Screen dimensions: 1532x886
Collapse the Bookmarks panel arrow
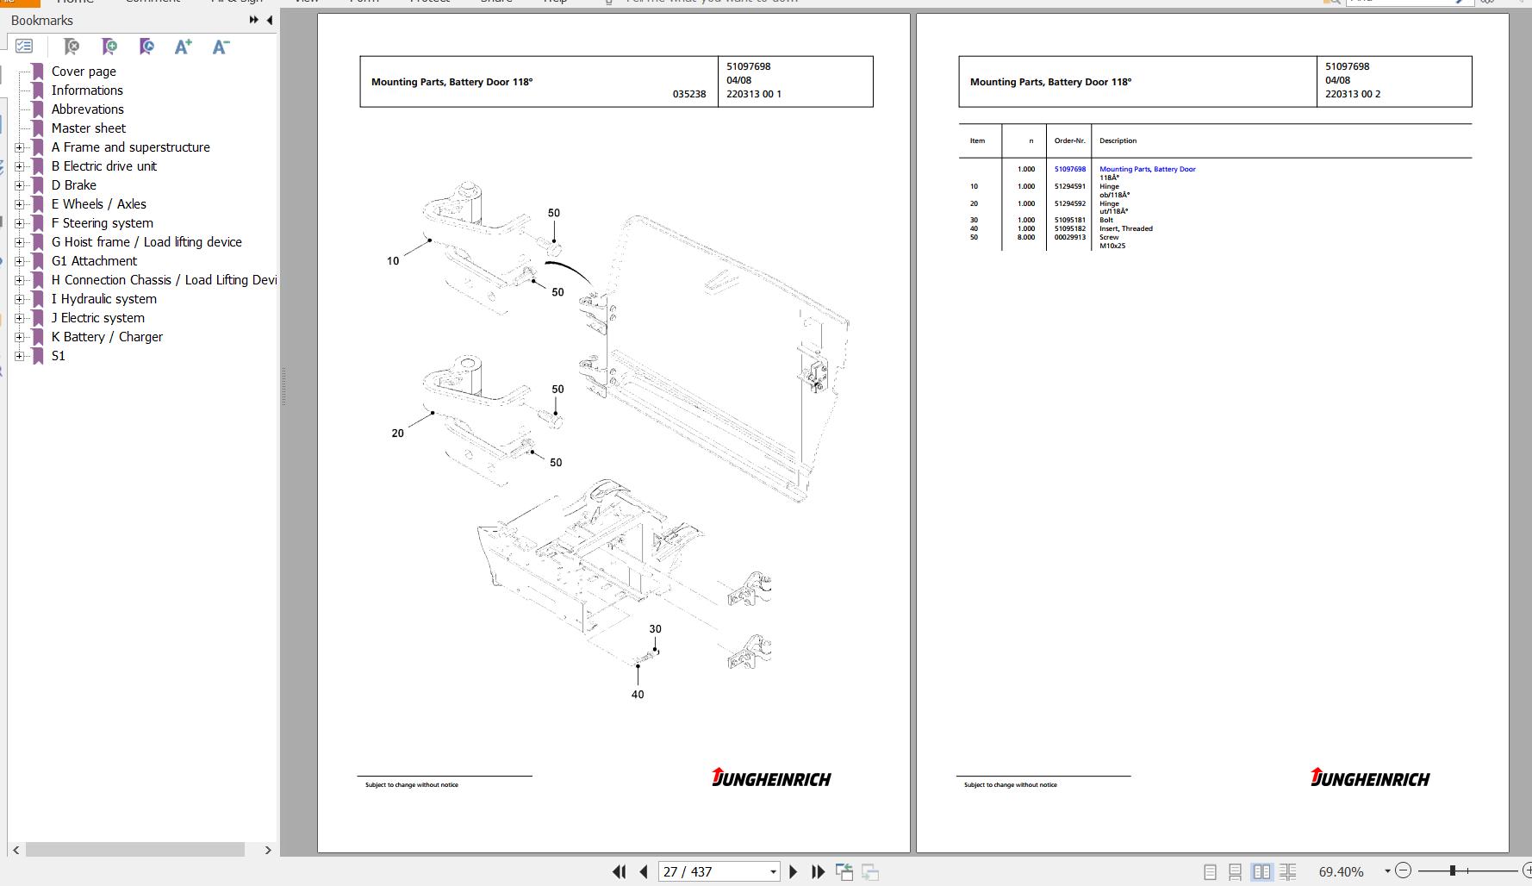[x=270, y=20]
